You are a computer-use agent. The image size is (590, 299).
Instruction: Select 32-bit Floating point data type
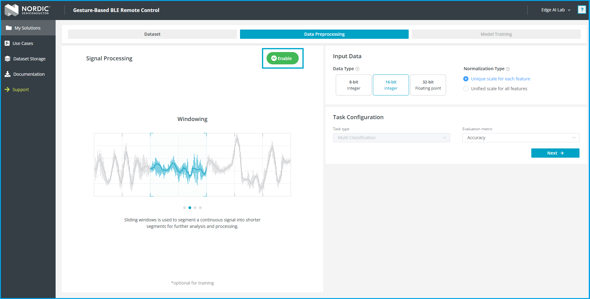pos(428,85)
